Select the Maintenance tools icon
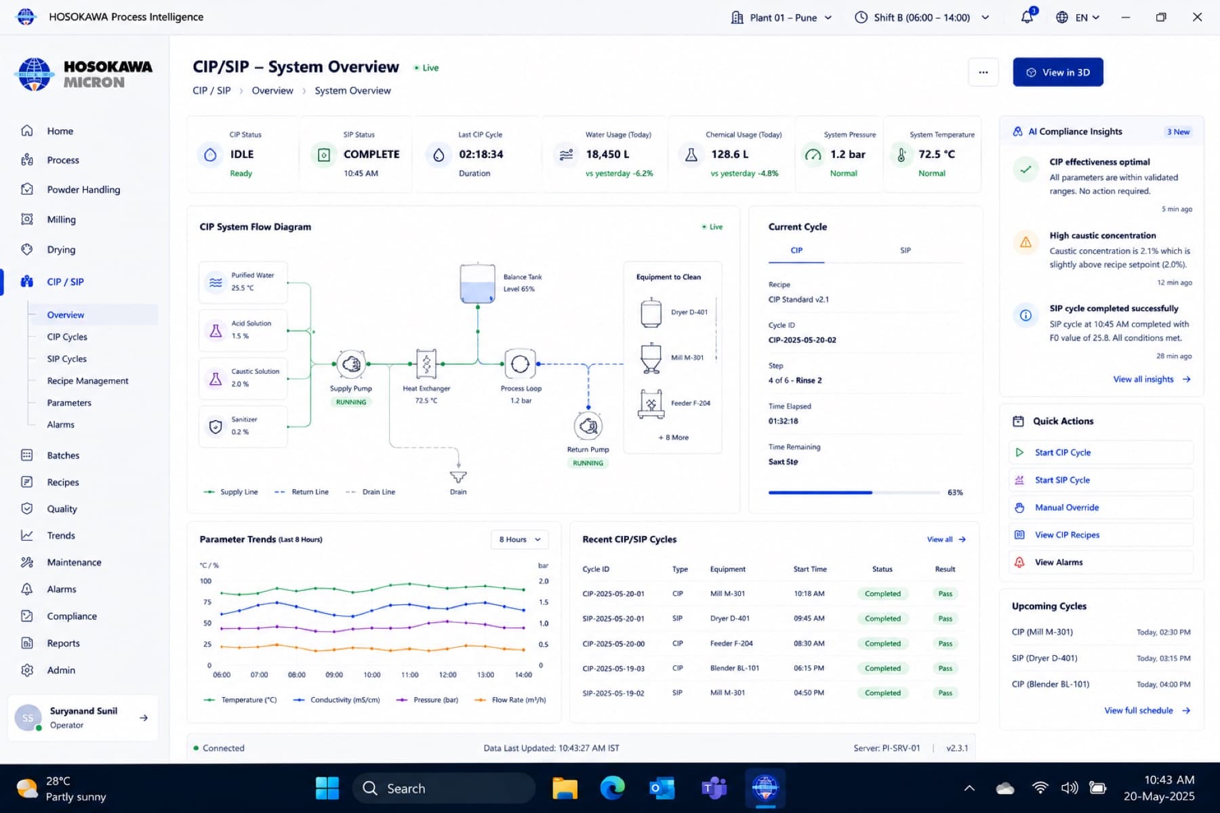The height and width of the screenshot is (813, 1220). coord(27,562)
